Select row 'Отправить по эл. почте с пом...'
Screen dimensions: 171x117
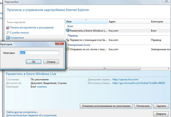pos(118,49)
